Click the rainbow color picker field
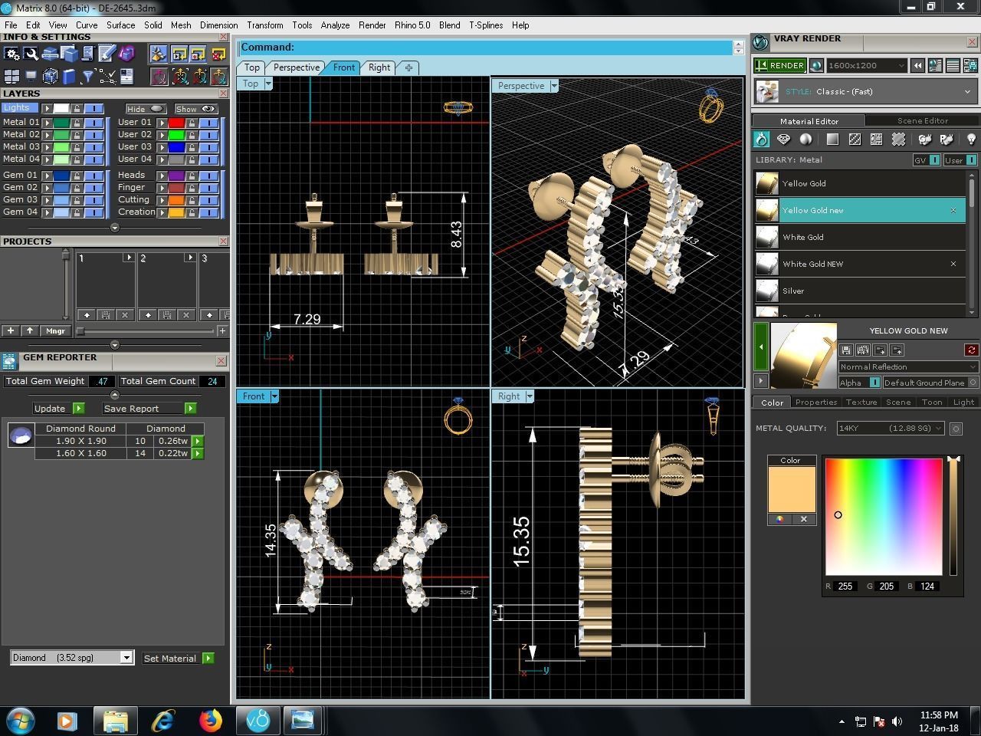 pos(884,517)
